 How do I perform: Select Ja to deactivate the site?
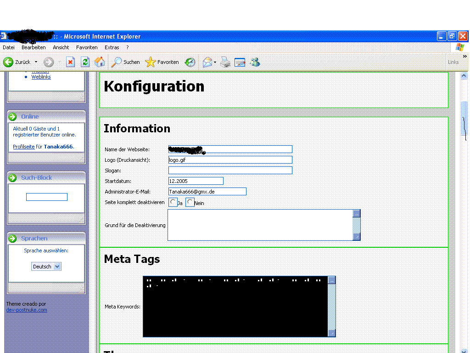(173, 202)
